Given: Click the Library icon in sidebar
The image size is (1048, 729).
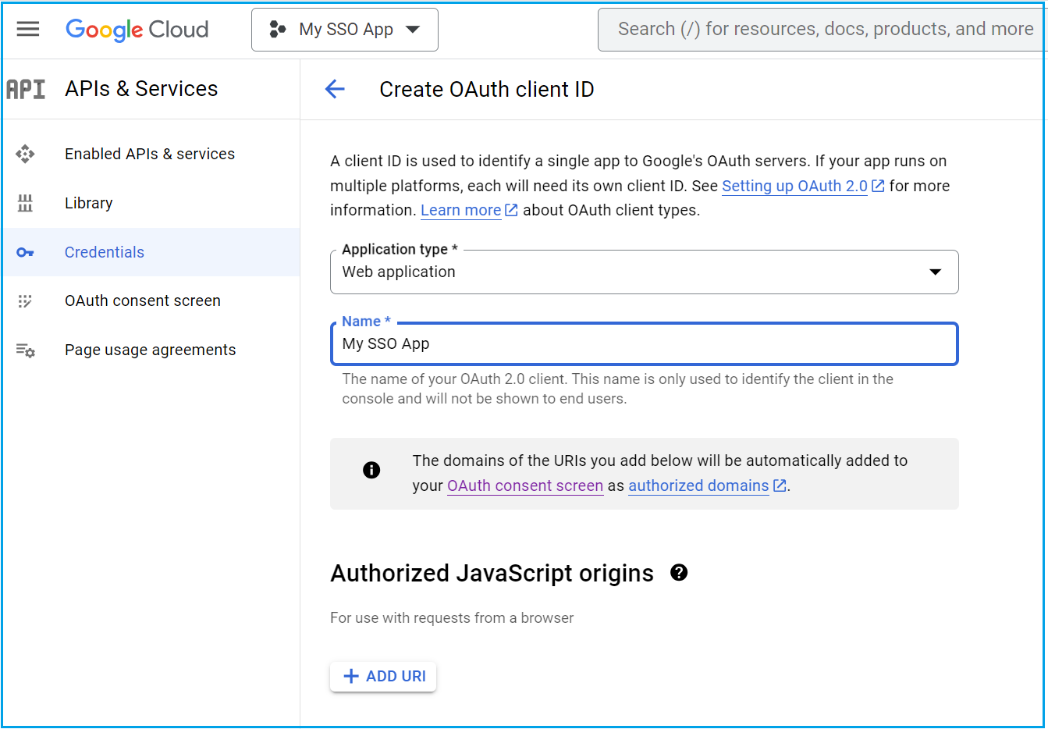Looking at the screenshot, I should (25, 203).
